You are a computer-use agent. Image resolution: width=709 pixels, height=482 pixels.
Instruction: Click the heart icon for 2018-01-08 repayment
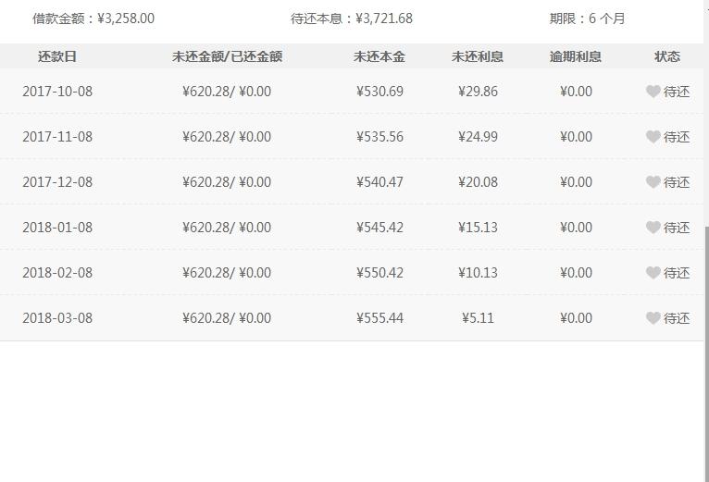tap(653, 227)
